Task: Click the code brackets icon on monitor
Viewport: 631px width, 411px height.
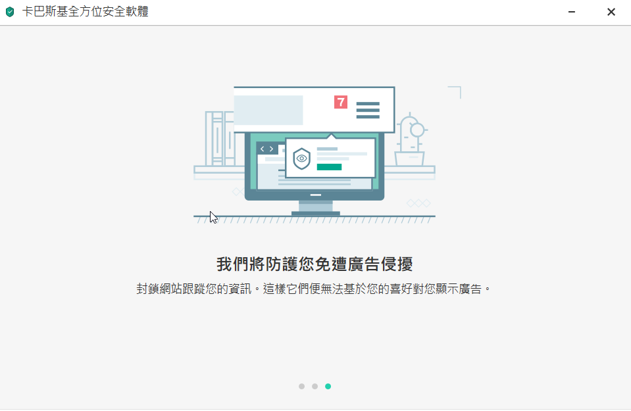Action: tap(266, 149)
